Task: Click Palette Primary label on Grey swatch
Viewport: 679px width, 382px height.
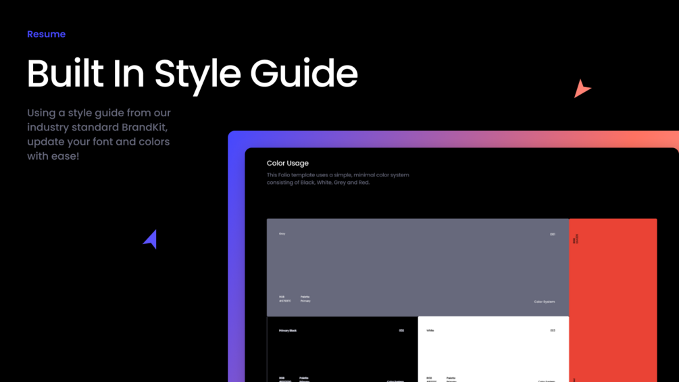Action: (305, 299)
